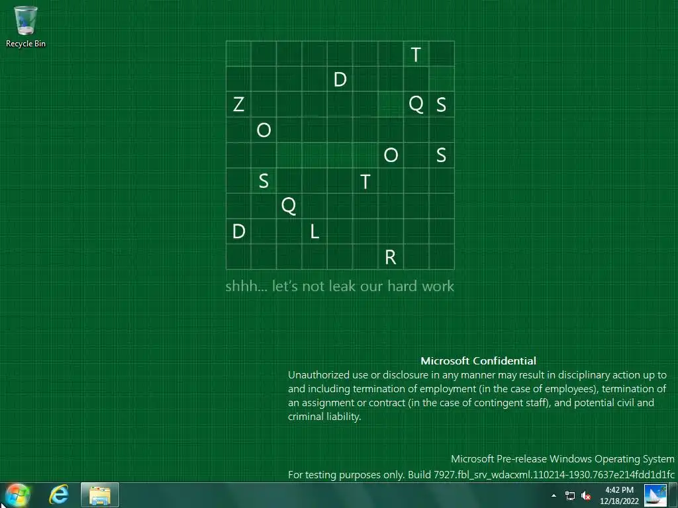Open the clock showing 4:42 PM
This screenshot has height=508, width=678.
point(619,490)
